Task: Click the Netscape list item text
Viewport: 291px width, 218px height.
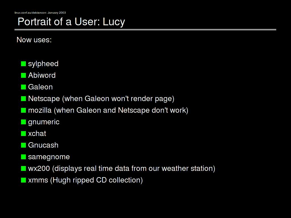Action: (101, 98)
